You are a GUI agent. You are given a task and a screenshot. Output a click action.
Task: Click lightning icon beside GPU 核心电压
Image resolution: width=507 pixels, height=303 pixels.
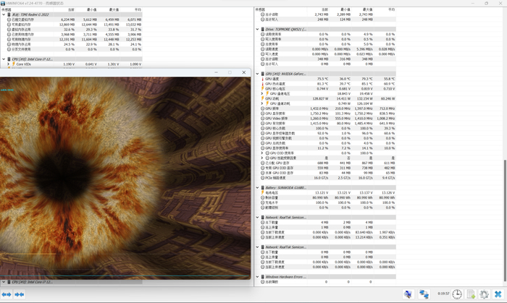point(262,88)
